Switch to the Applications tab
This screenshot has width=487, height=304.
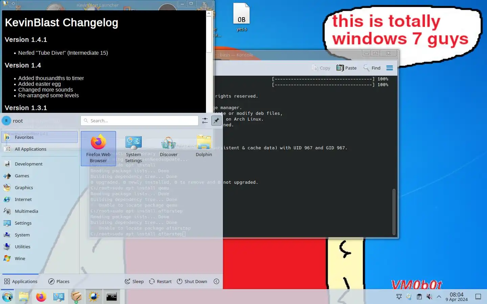(x=21, y=281)
